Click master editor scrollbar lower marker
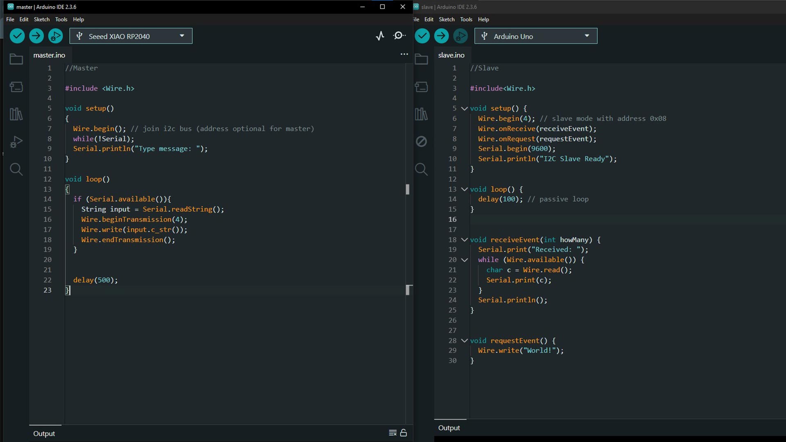This screenshot has width=786, height=442. tap(408, 290)
